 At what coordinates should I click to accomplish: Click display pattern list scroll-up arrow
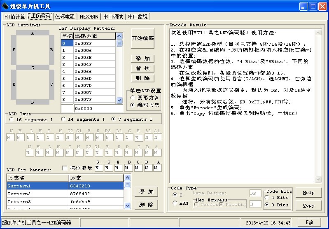pos(119,36)
